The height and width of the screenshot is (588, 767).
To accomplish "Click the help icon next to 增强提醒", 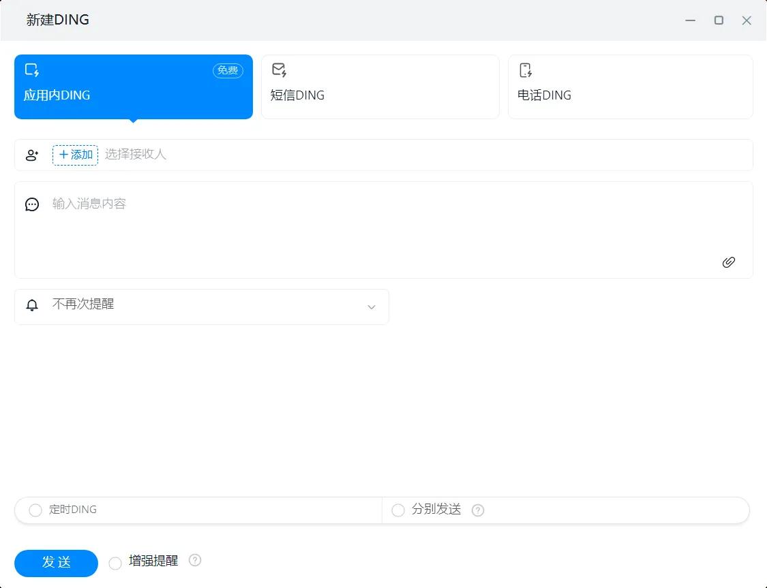I will (194, 560).
